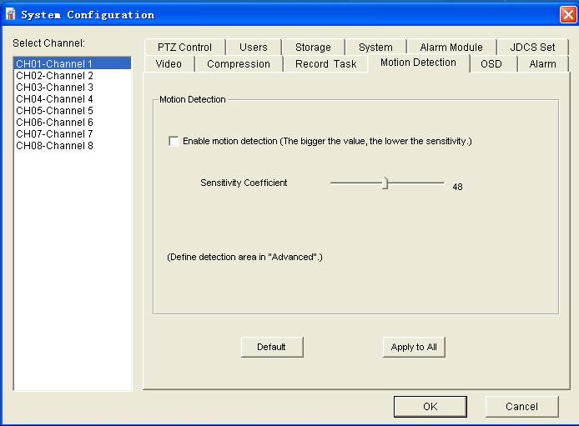Click the Cancel button

tap(521, 407)
